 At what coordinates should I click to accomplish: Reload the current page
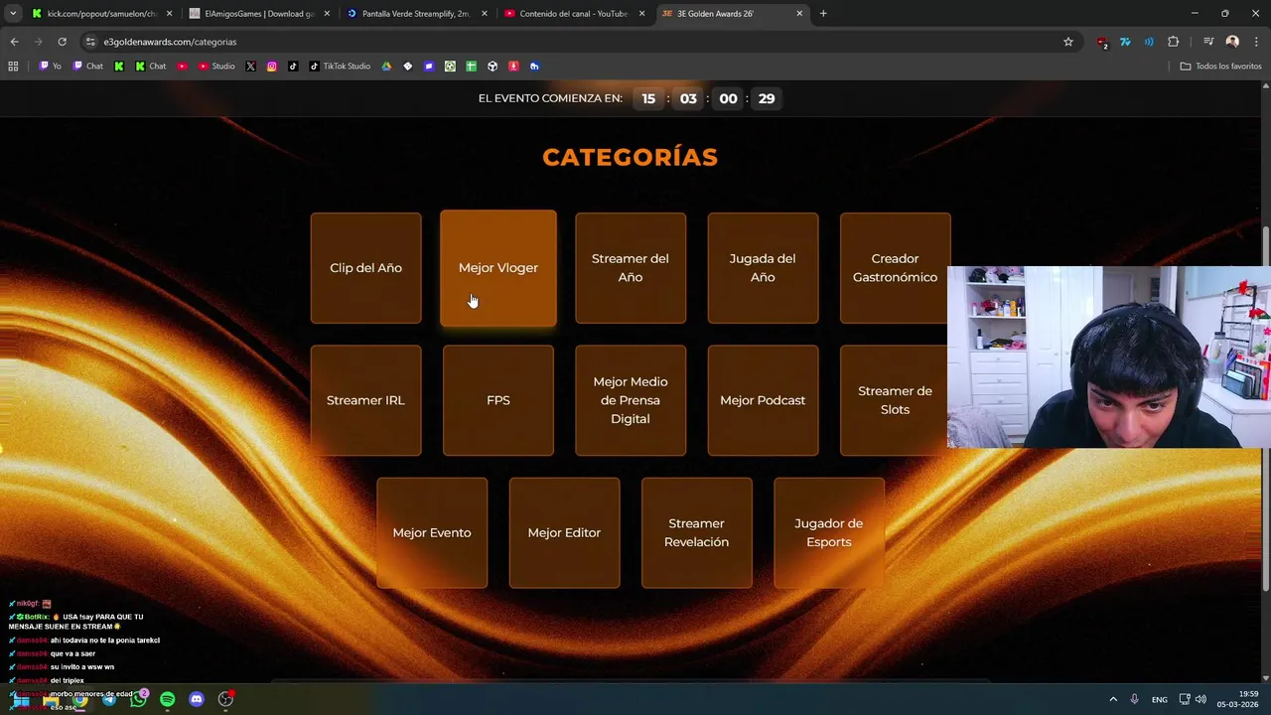point(62,42)
